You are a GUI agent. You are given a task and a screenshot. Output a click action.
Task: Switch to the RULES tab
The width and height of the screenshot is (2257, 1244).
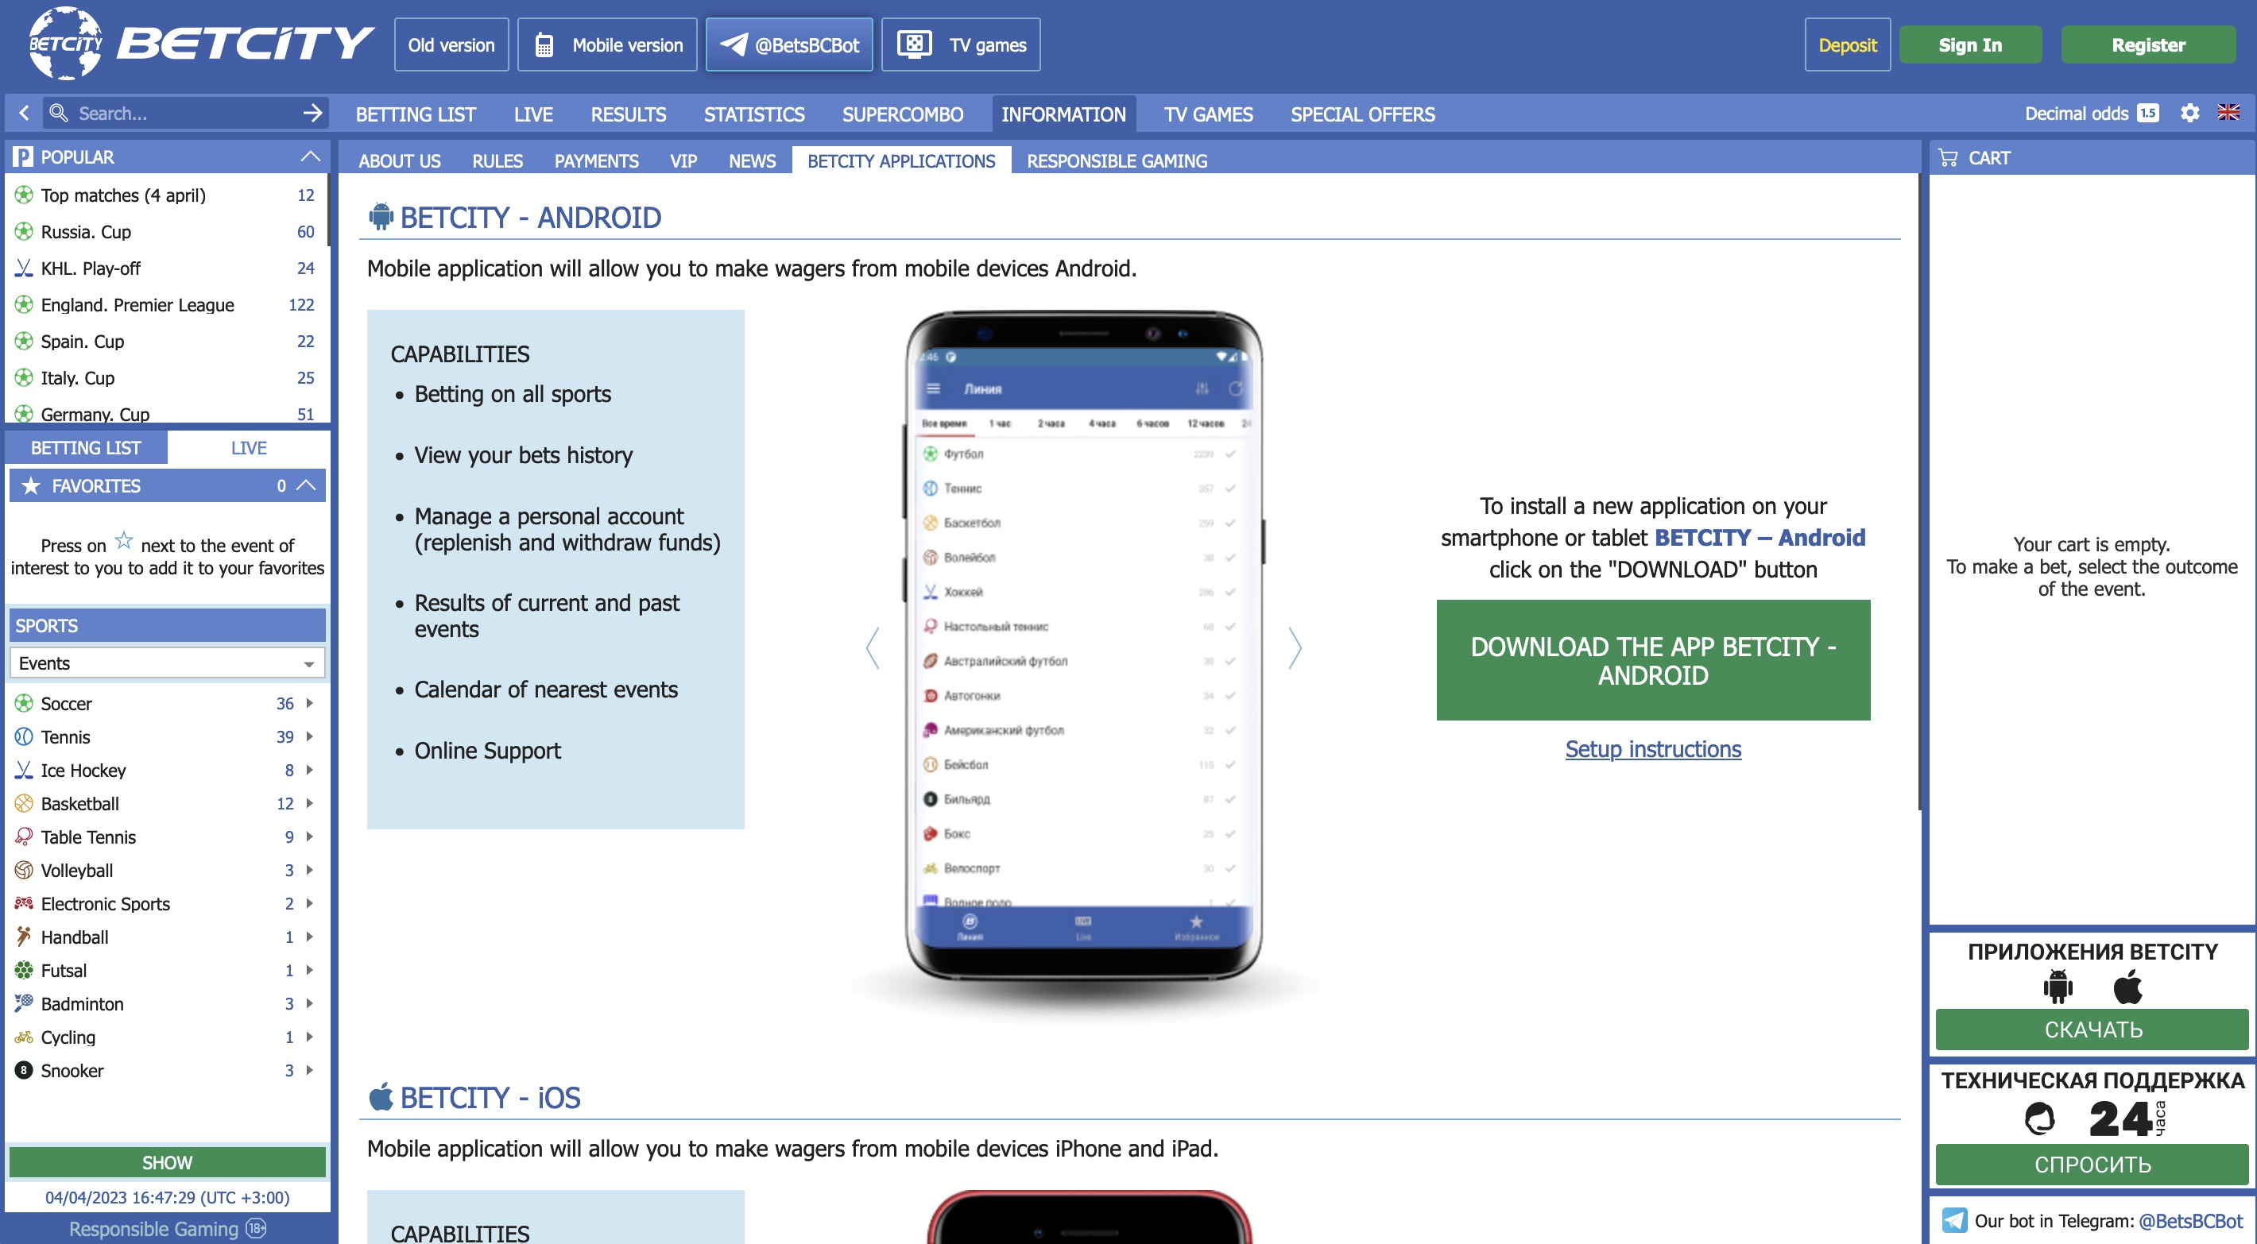497,161
